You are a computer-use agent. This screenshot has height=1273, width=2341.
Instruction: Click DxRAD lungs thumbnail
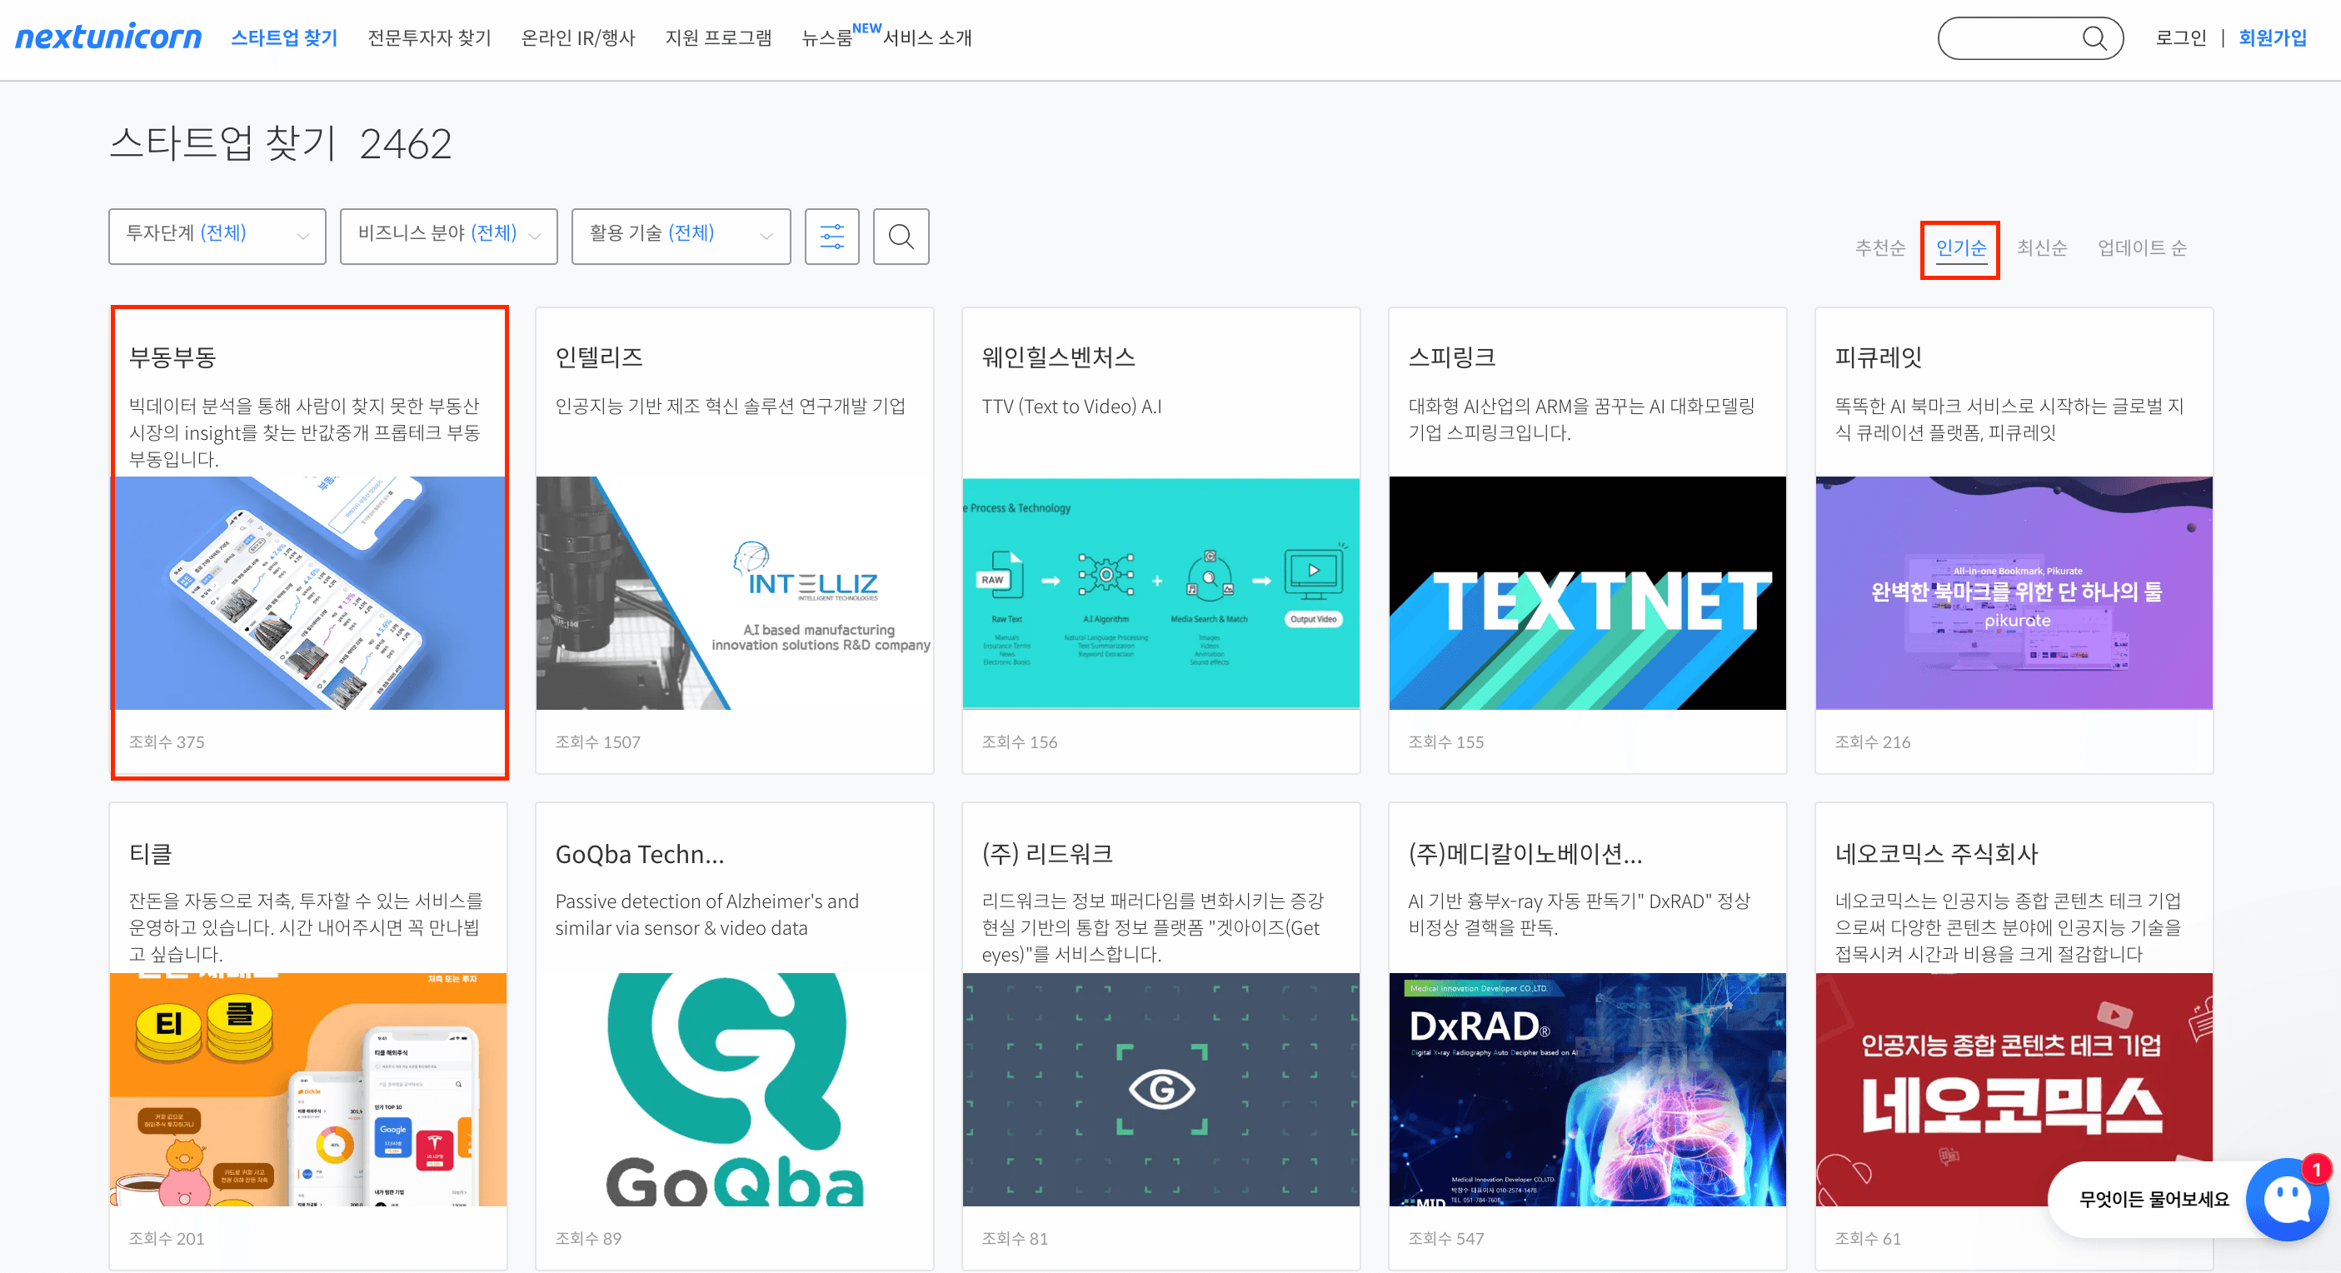pos(1587,1090)
